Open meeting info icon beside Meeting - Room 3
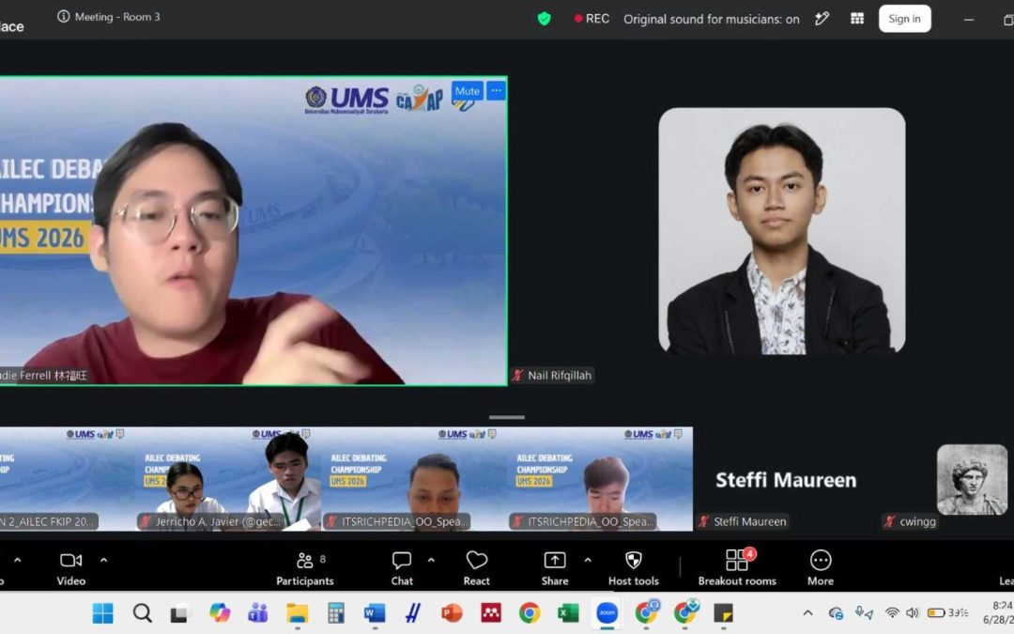Image resolution: width=1014 pixels, height=634 pixels. tap(64, 17)
